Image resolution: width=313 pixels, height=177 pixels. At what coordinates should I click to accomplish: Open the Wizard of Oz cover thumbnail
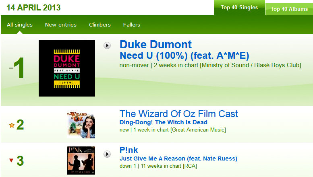[81, 124]
